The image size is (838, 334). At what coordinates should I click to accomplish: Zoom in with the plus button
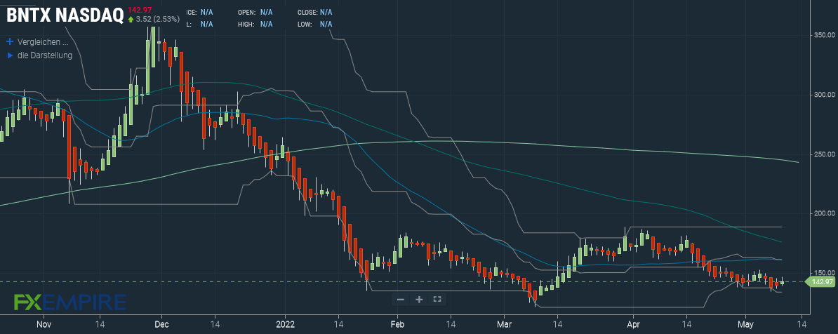(x=419, y=299)
